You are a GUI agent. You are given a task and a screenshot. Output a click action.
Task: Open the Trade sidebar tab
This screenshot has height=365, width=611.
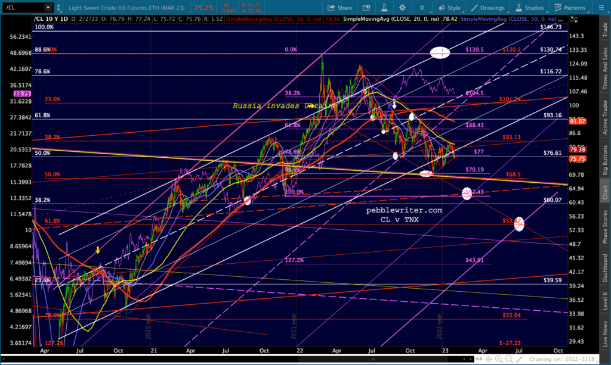(605, 30)
